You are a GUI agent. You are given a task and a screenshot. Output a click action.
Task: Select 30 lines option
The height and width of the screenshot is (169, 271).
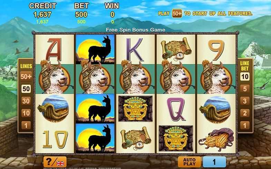coord(26,101)
